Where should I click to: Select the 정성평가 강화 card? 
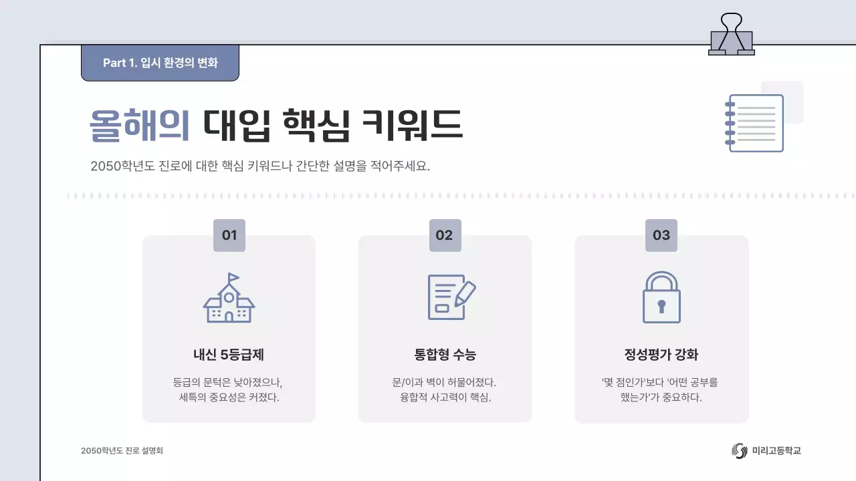tap(661, 329)
